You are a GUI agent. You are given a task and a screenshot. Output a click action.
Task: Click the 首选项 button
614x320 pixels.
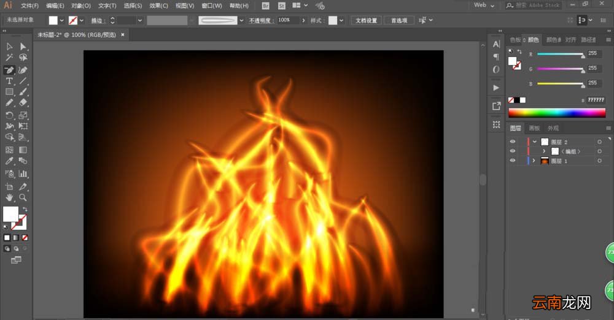click(x=399, y=20)
